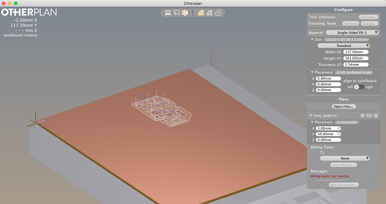Close the Otherplan window

[x=3, y=3]
